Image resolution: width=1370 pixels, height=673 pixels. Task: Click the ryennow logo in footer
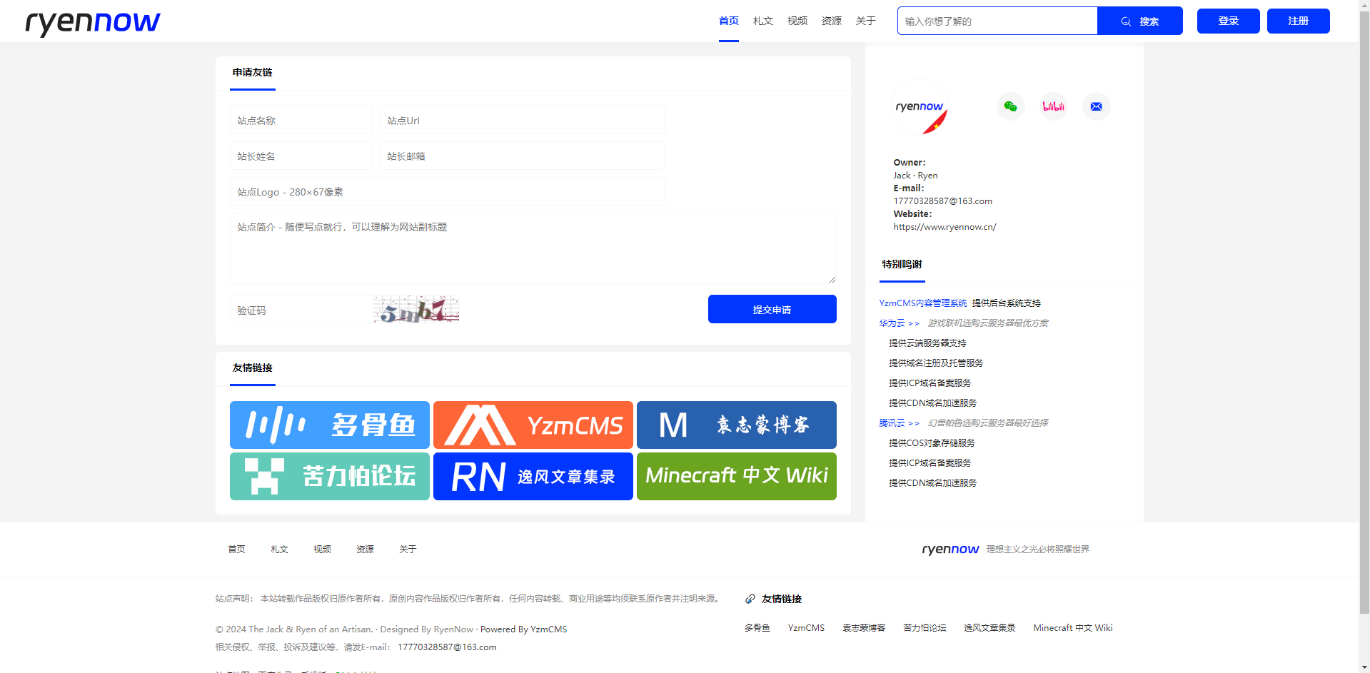coord(950,549)
